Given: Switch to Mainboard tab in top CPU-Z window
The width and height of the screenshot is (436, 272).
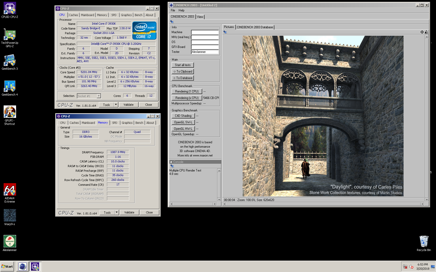Looking at the screenshot, I should pos(87,15).
